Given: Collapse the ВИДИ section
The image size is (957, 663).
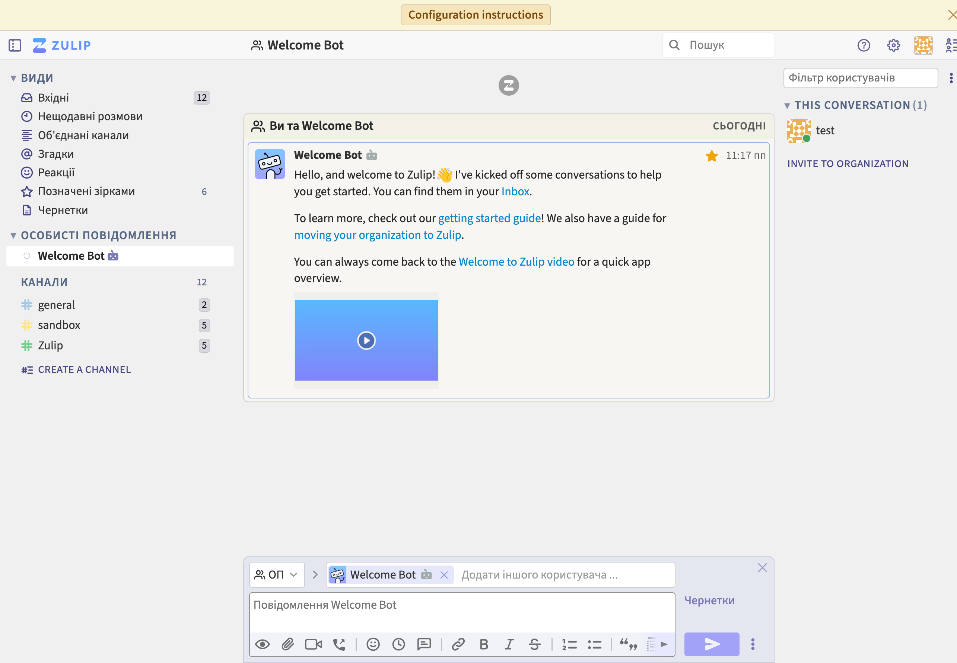Looking at the screenshot, I should pos(13,78).
